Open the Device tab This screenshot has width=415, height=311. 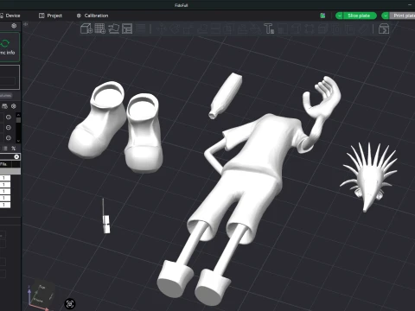click(10, 16)
